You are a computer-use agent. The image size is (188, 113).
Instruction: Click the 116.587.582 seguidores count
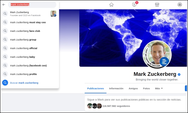click(116, 106)
